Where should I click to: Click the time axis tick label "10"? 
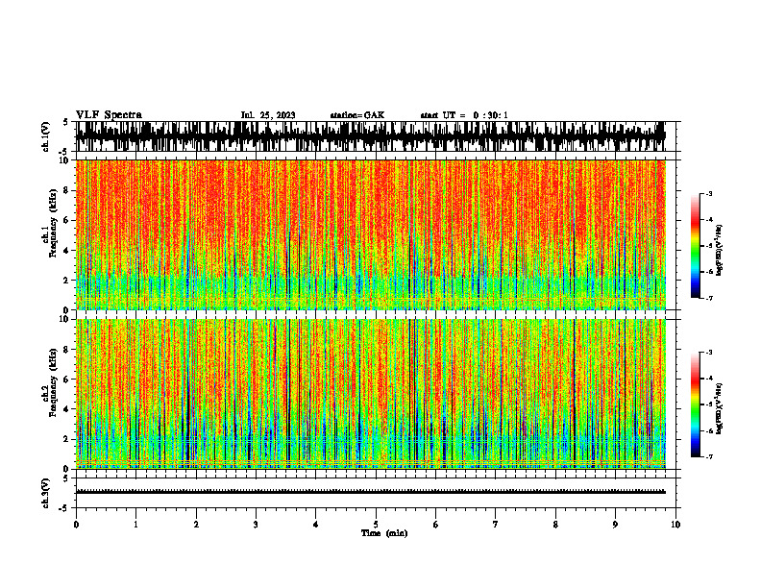[675, 525]
